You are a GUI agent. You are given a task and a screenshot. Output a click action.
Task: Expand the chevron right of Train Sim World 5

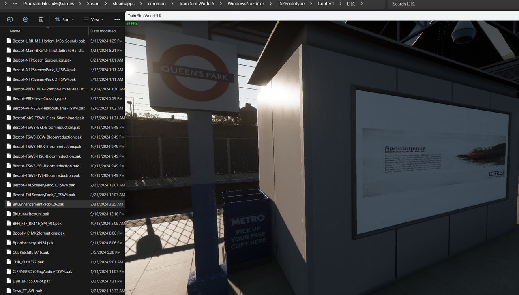tap(221, 4)
